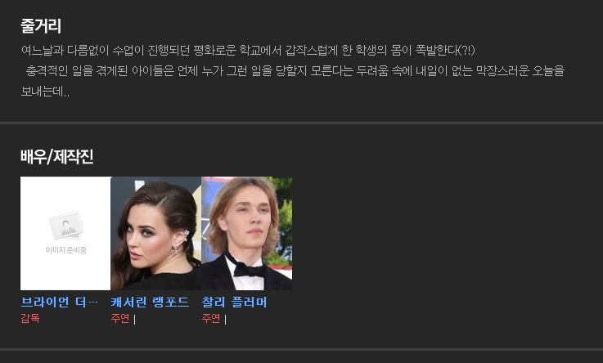Click the blank white director image card
The image size is (603, 363).
pyautogui.click(x=65, y=233)
